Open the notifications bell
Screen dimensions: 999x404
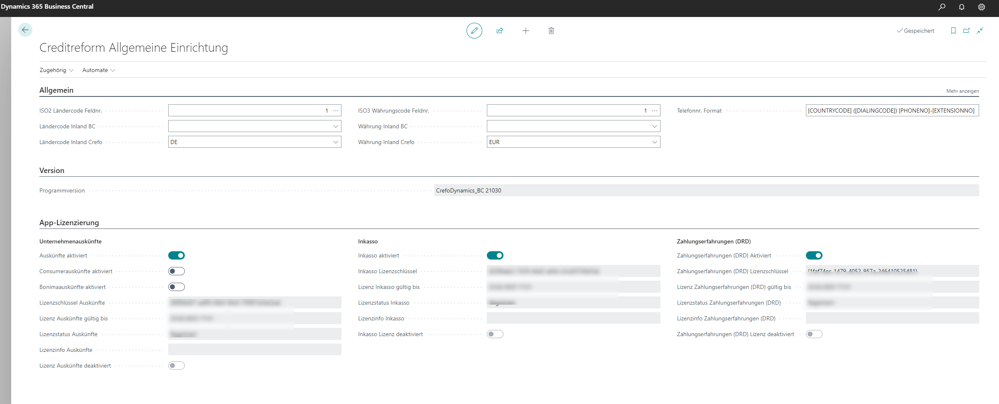962,7
